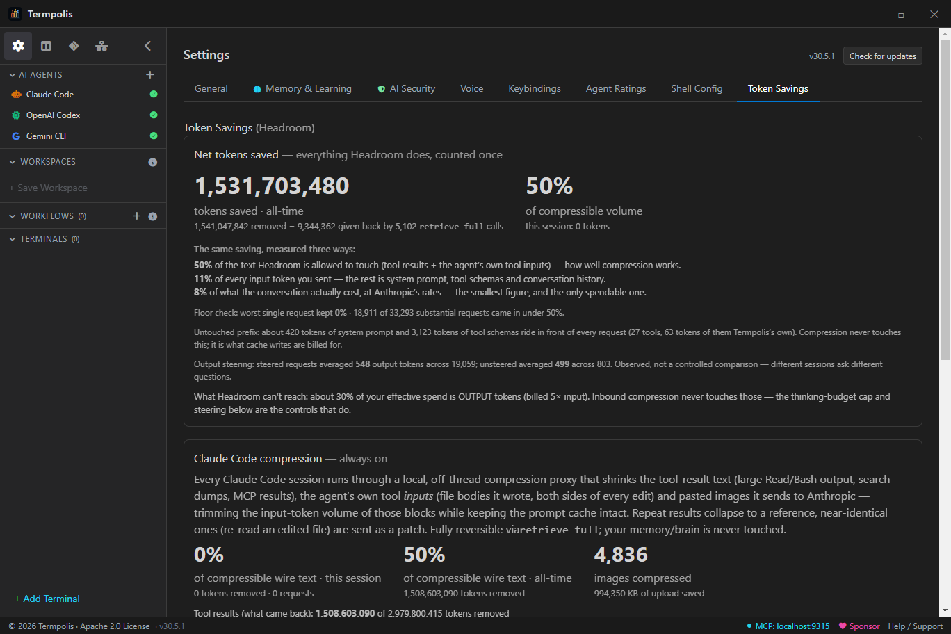The width and height of the screenshot is (951, 634).
Task: Click the Check for updates button
Action: 883,56
